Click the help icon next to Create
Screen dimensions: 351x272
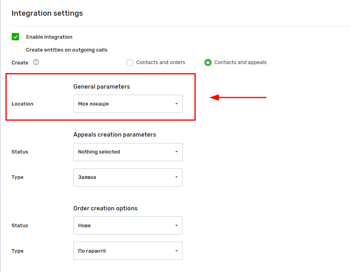pyautogui.click(x=36, y=62)
